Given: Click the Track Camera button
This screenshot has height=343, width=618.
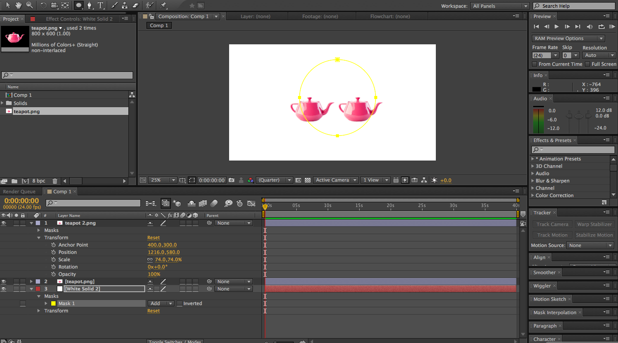Looking at the screenshot, I should click(552, 224).
